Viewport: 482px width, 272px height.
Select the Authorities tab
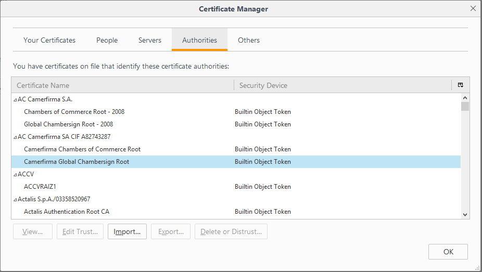(x=199, y=40)
